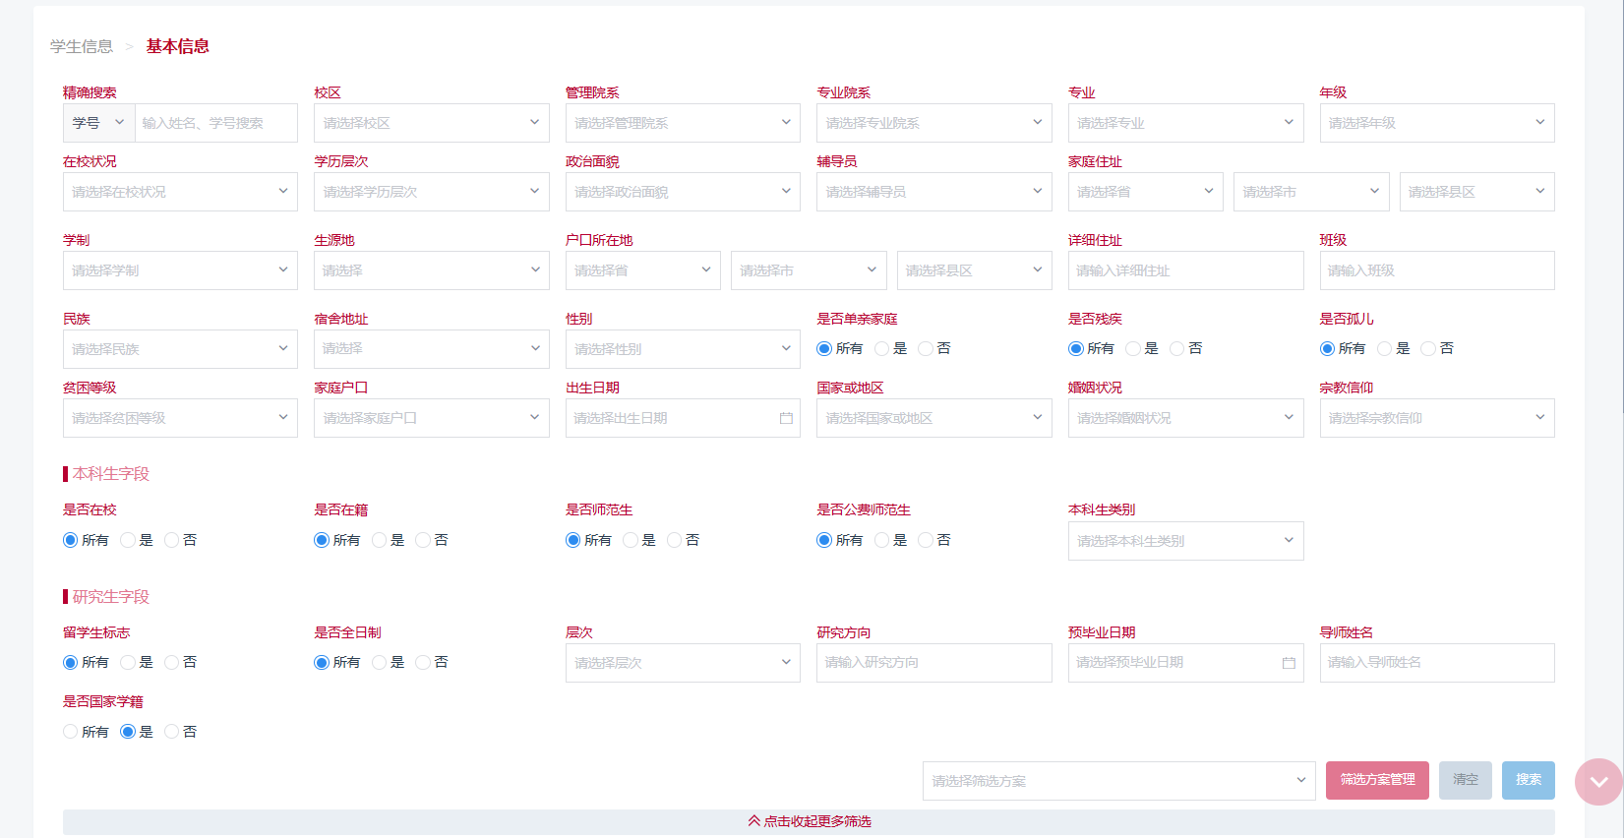This screenshot has width=1624, height=838.
Task: Select 是 for 是否残疾
Action: pos(1133,349)
